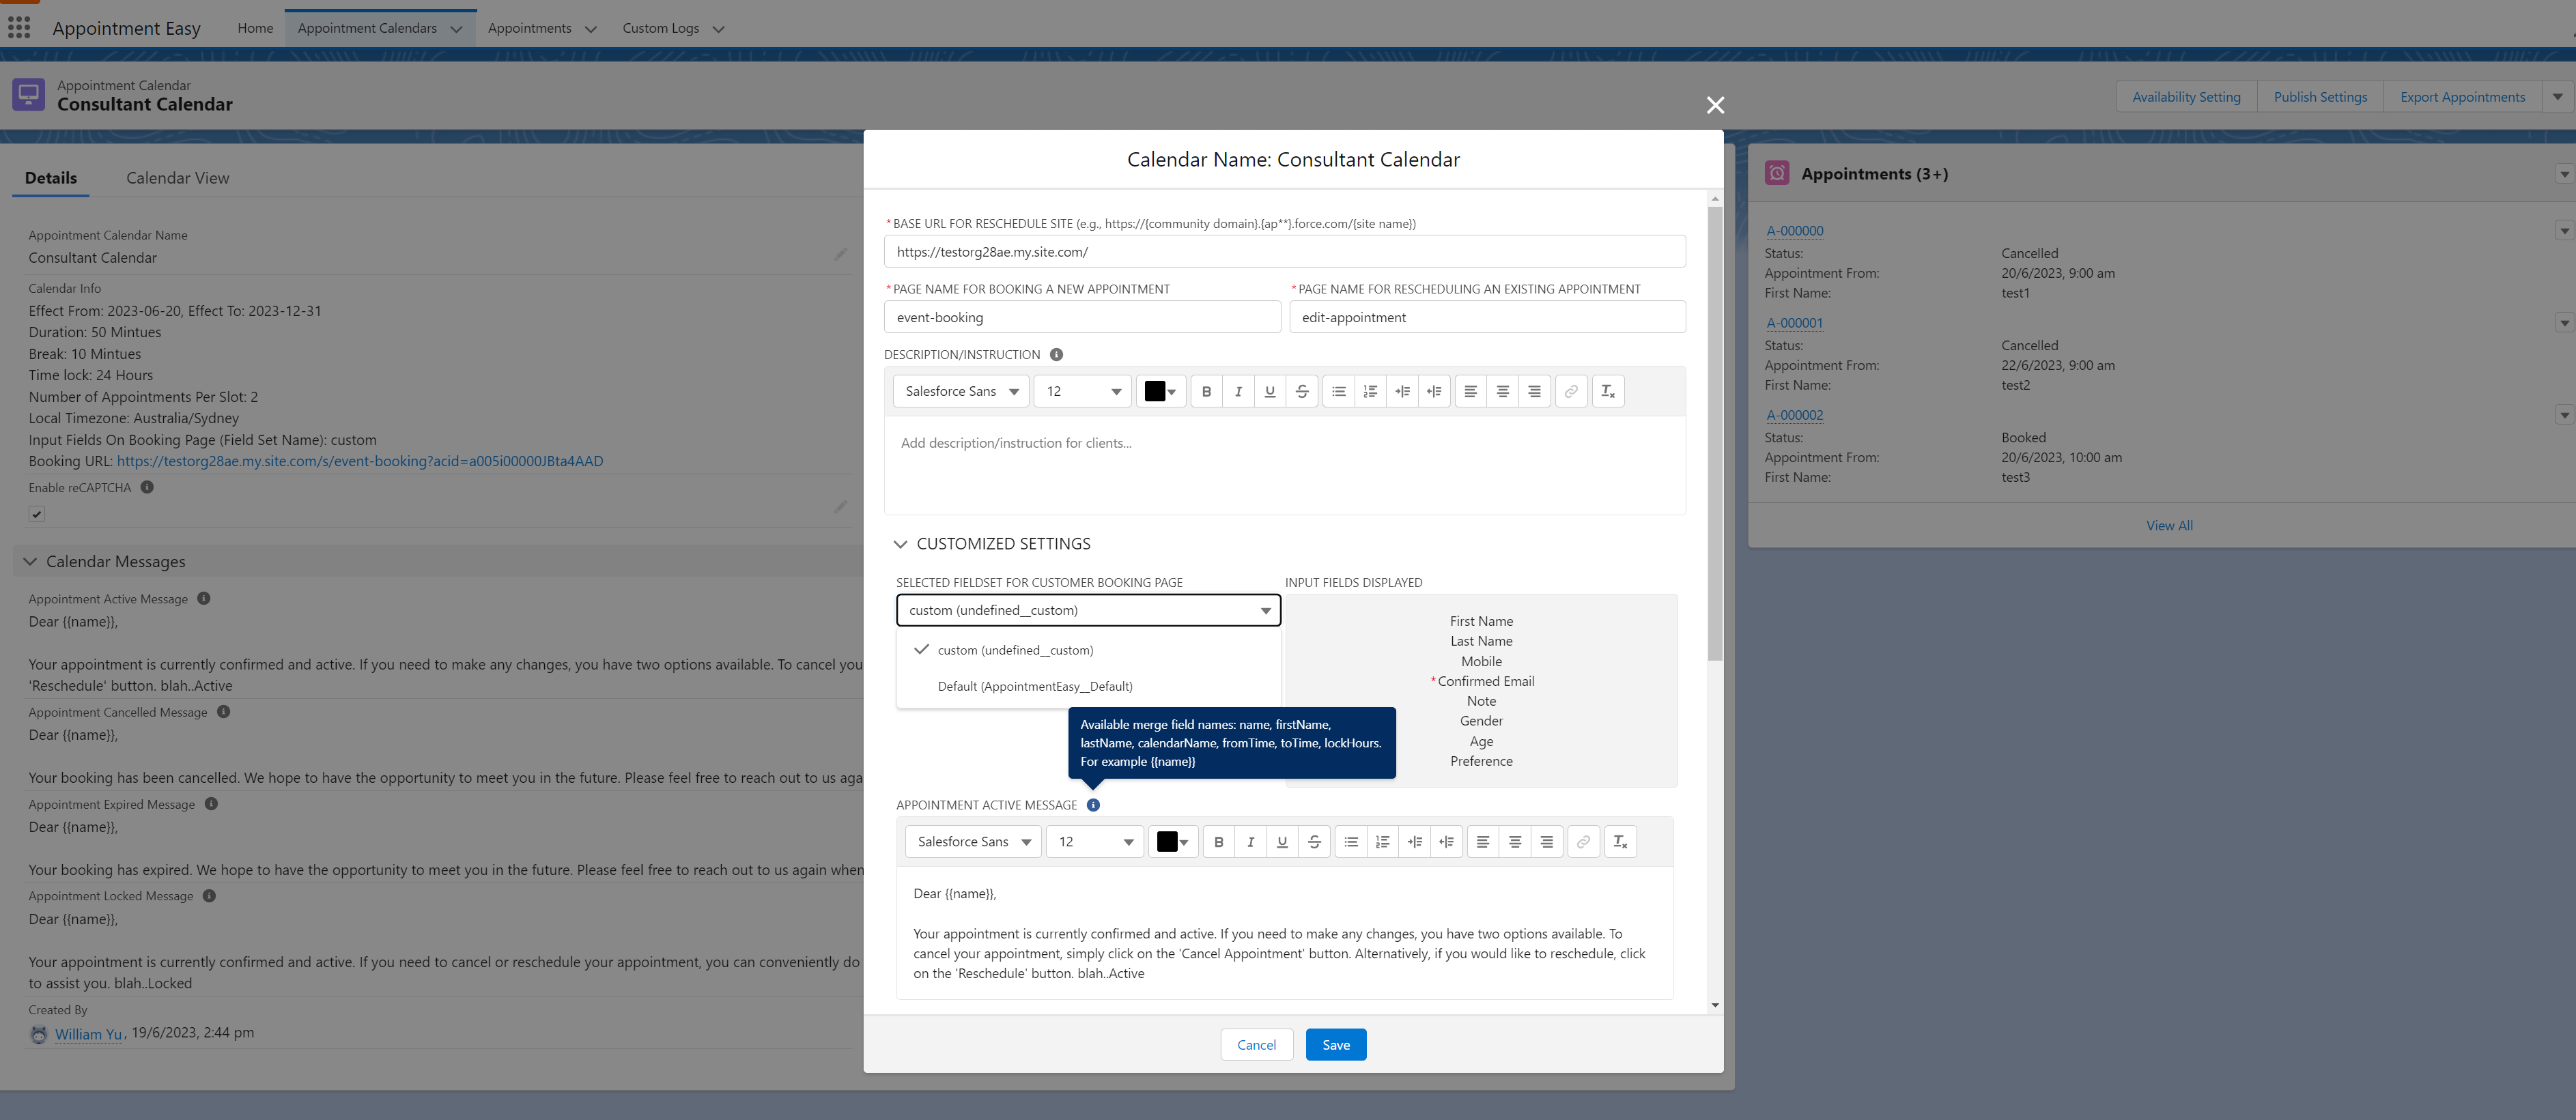This screenshot has height=1120, width=2576.
Task: Collapse the Customized Settings section
Action: [x=900, y=544]
